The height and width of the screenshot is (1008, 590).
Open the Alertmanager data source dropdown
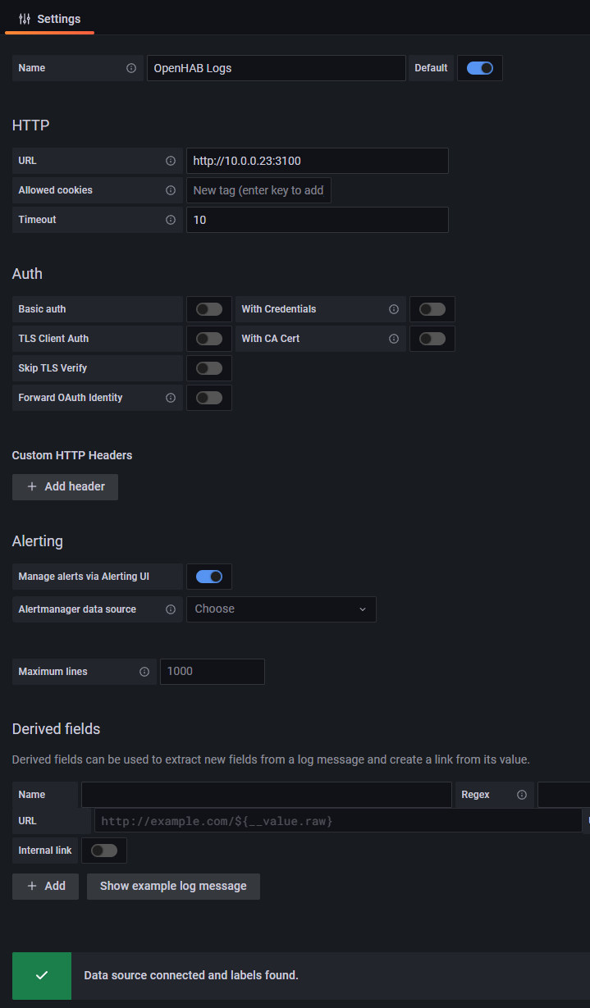[x=281, y=609]
